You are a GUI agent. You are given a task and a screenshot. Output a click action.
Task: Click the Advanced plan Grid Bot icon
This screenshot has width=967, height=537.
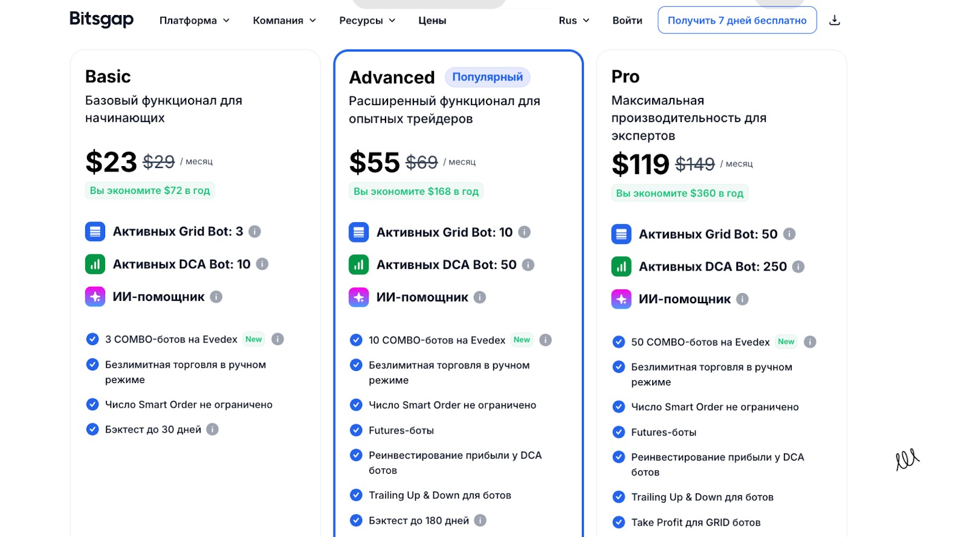[358, 232]
